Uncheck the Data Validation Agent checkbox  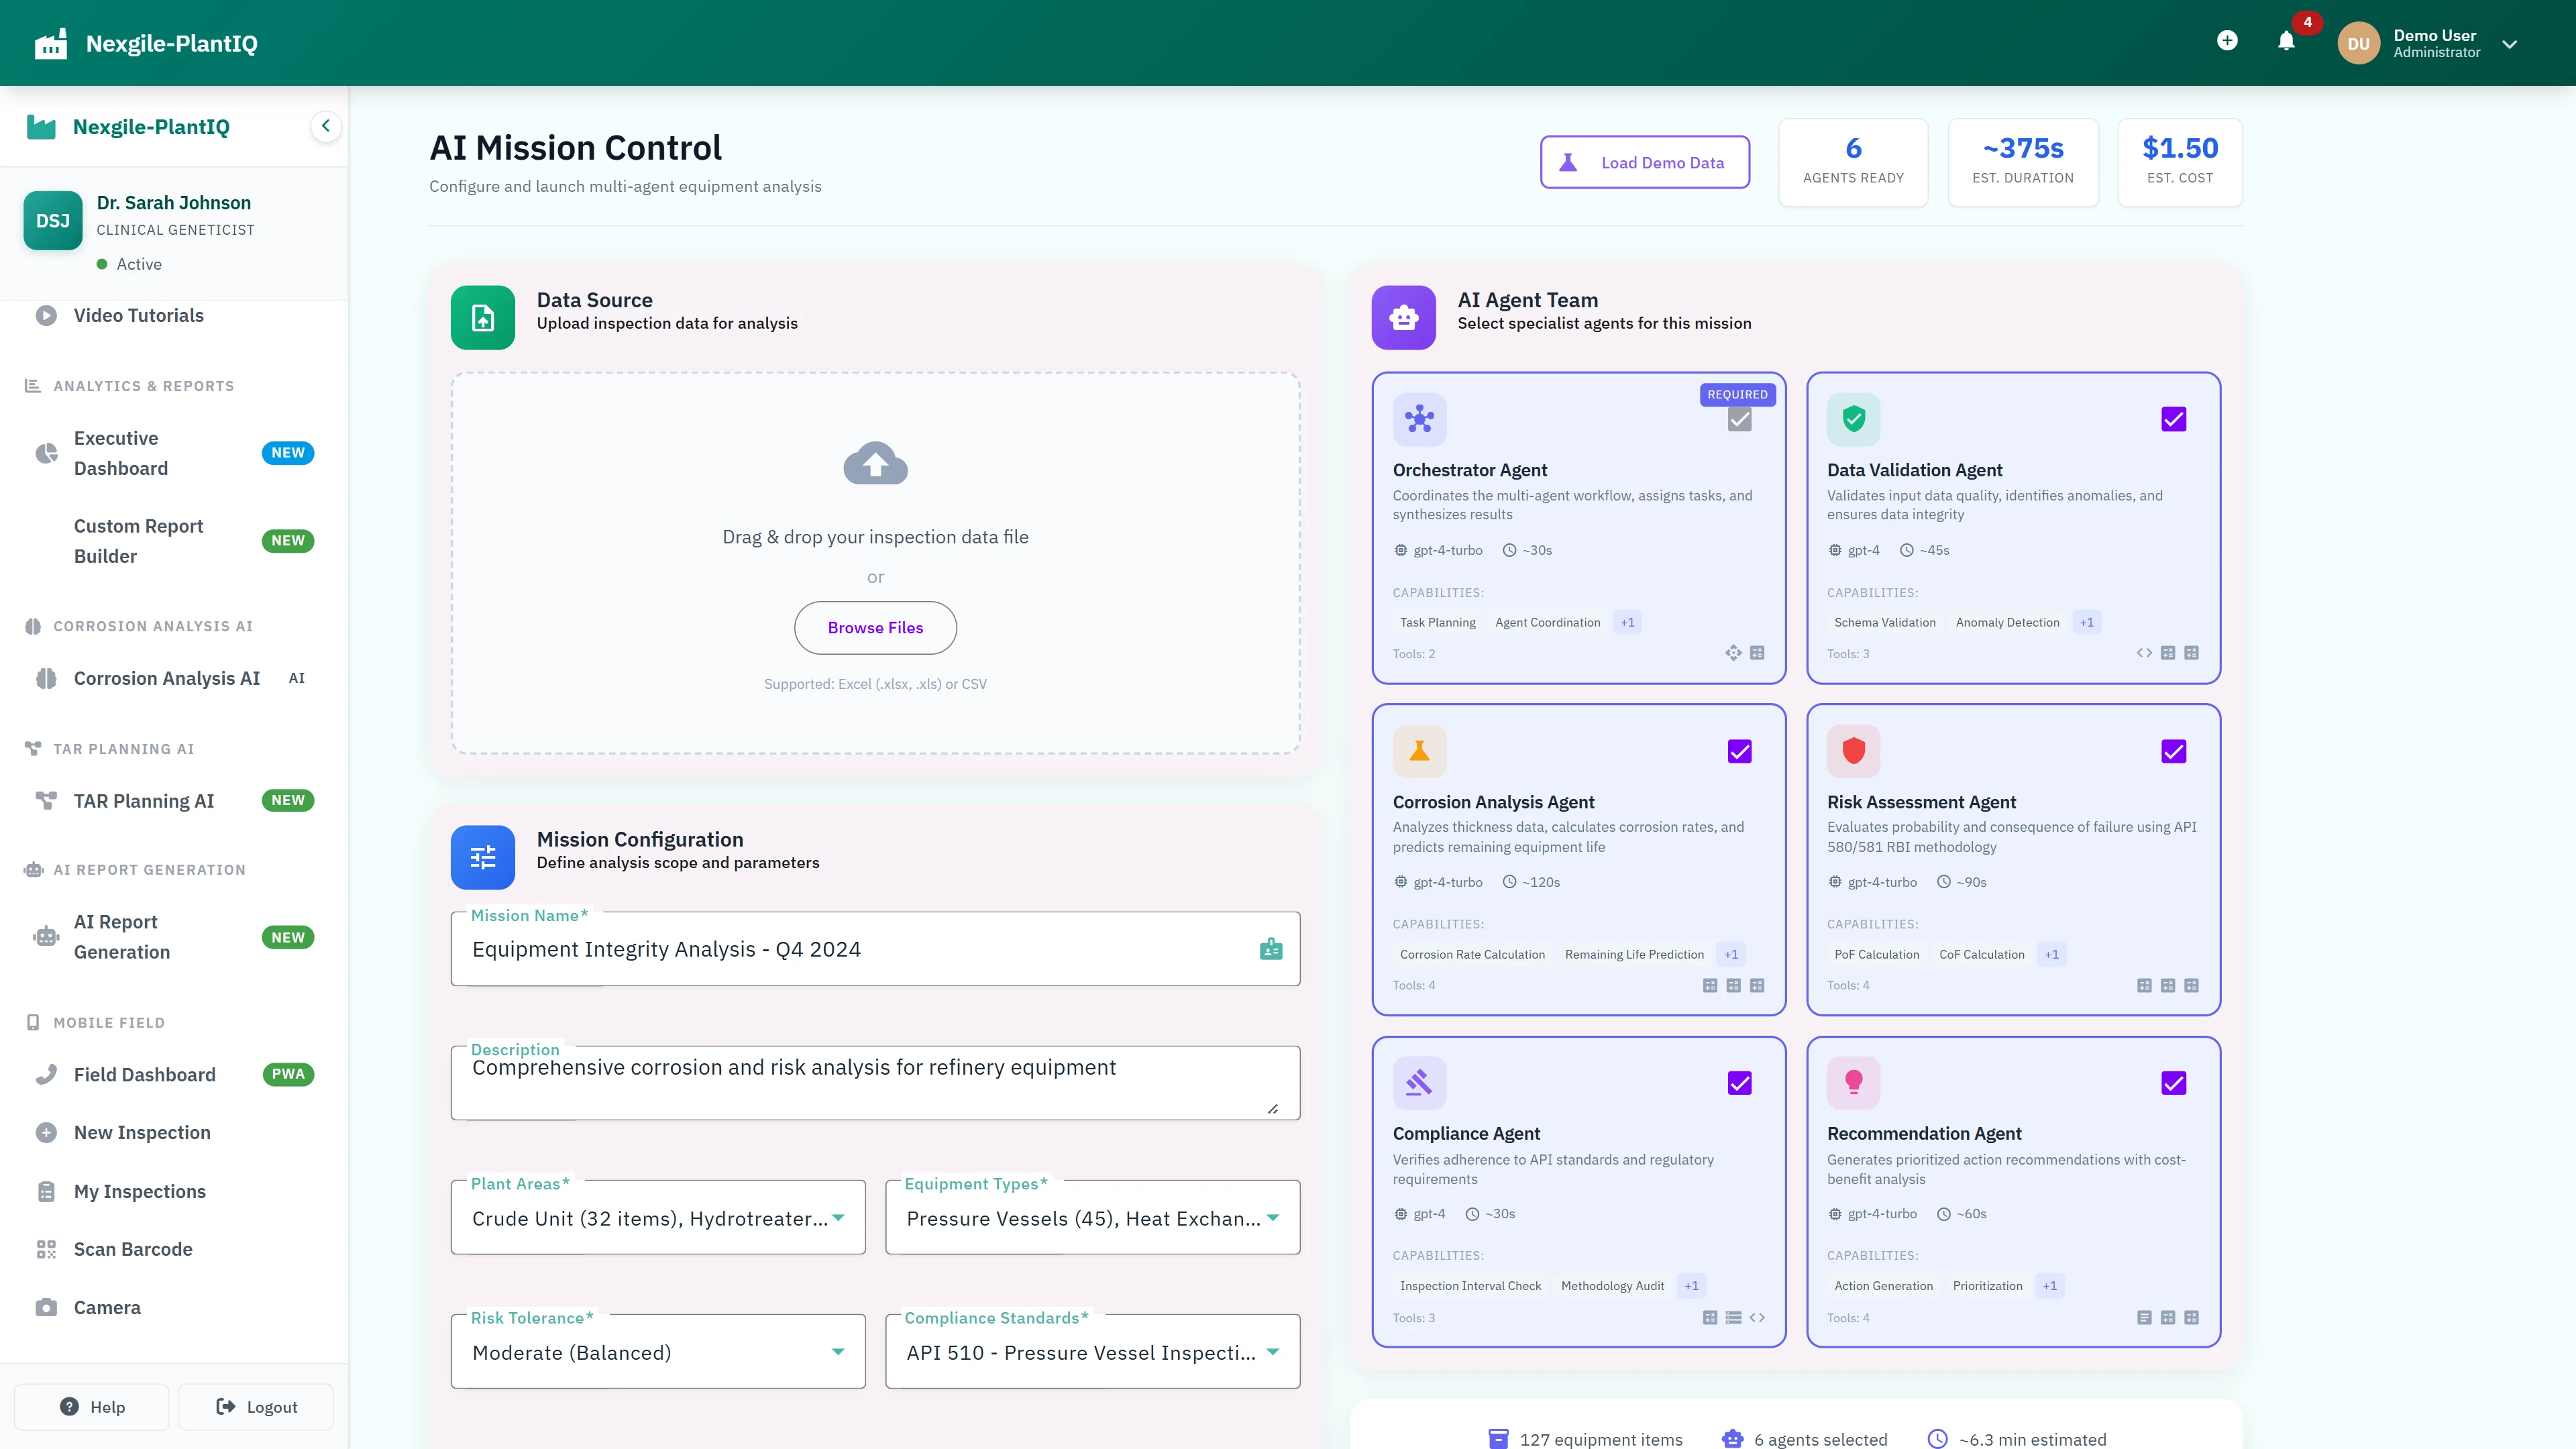2173,419
